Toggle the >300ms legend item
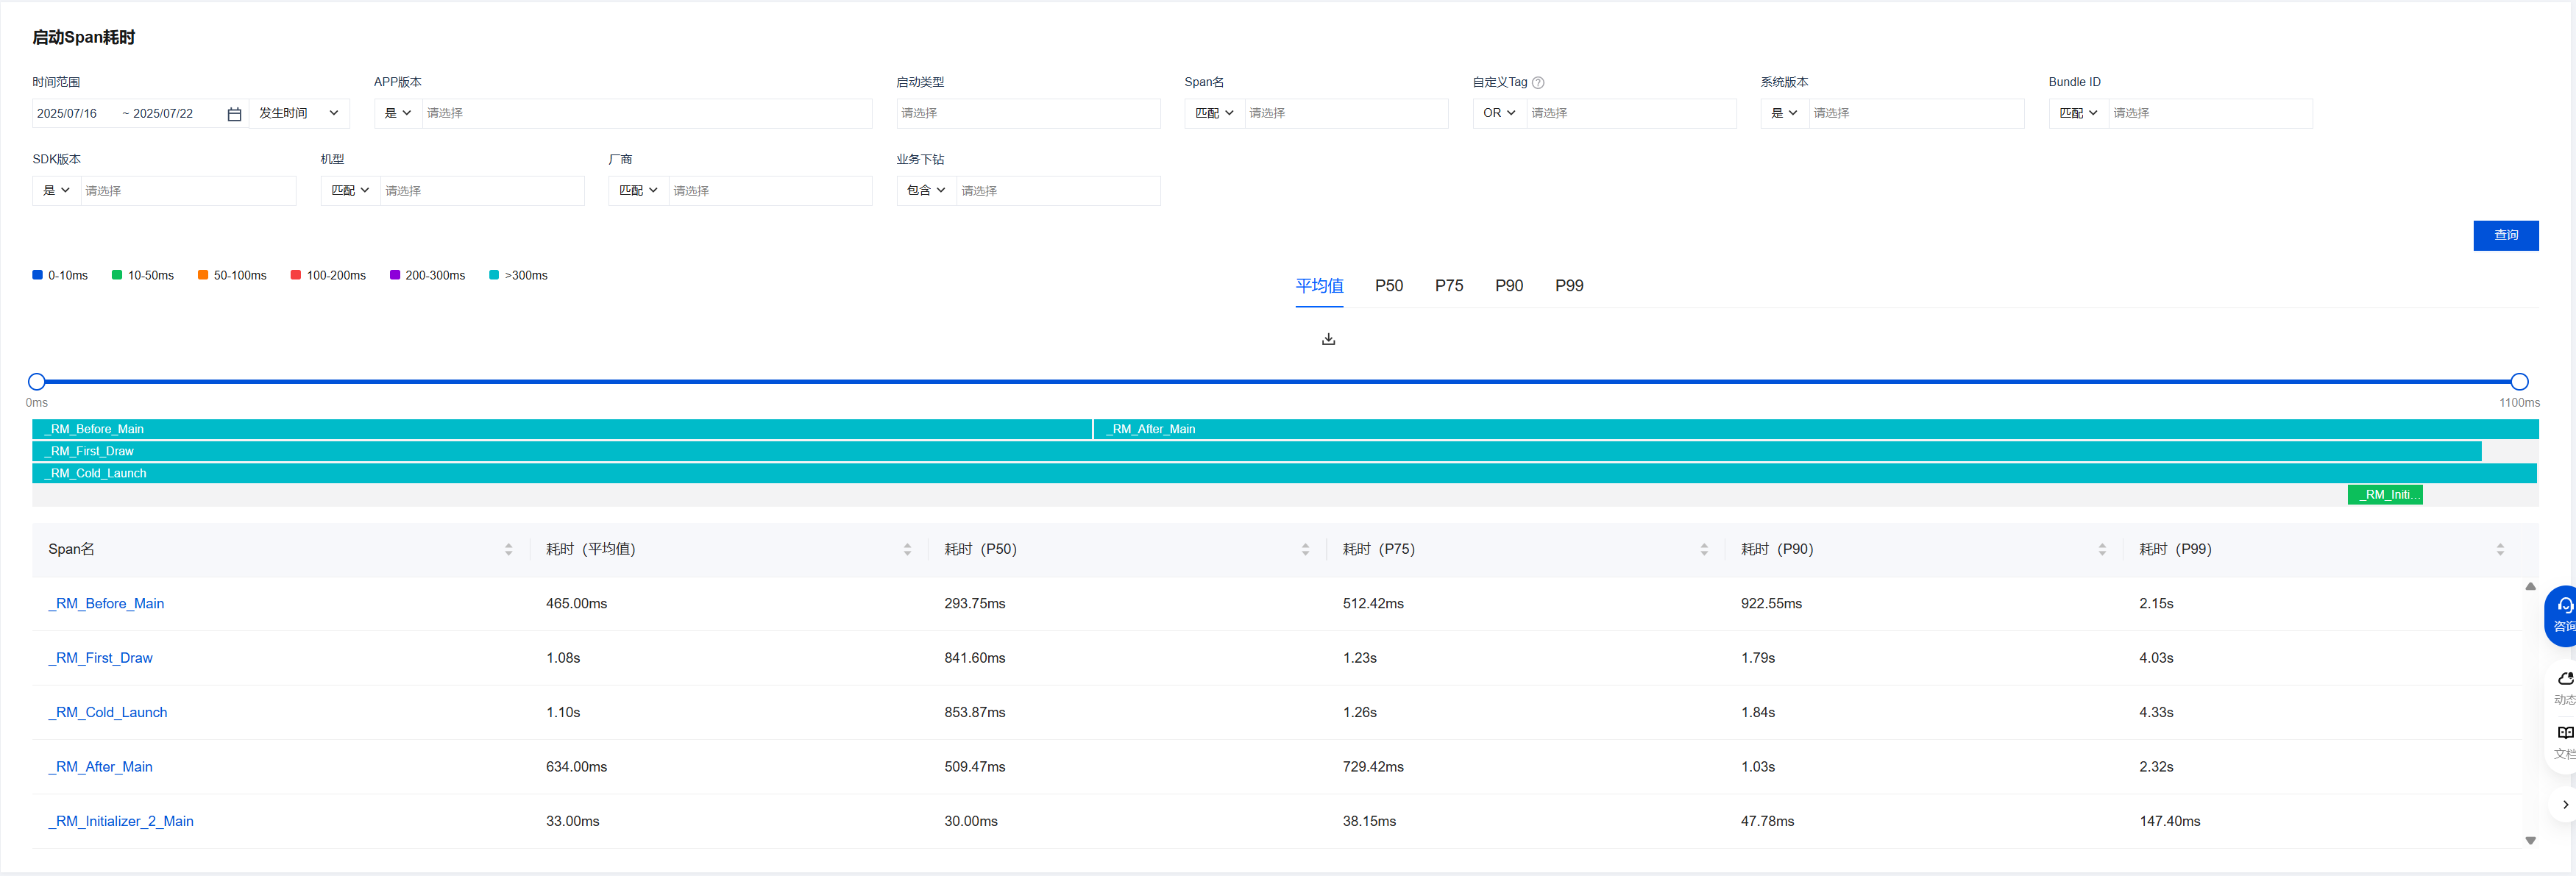The height and width of the screenshot is (876, 2576). coord(518,275)
